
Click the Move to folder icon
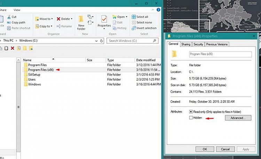pyautogui.click(x=37, y=19)
